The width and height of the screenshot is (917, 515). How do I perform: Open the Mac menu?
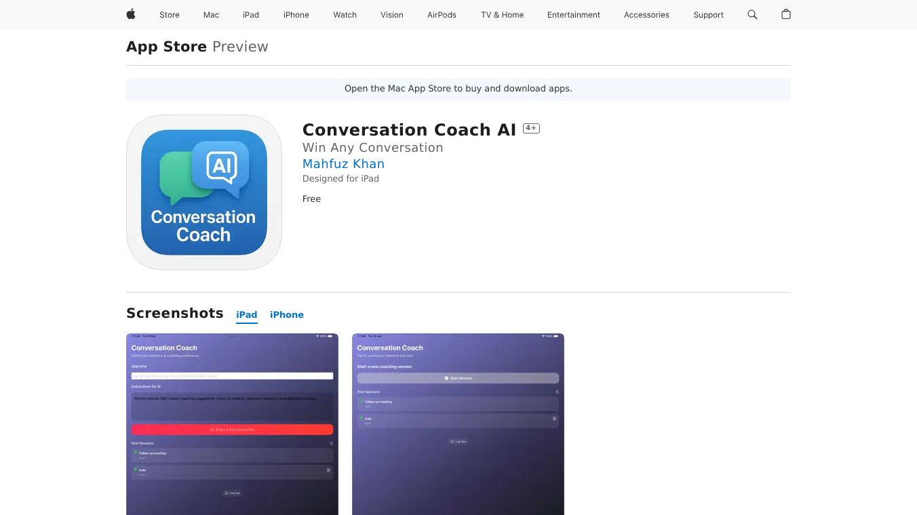coord(212,15)
